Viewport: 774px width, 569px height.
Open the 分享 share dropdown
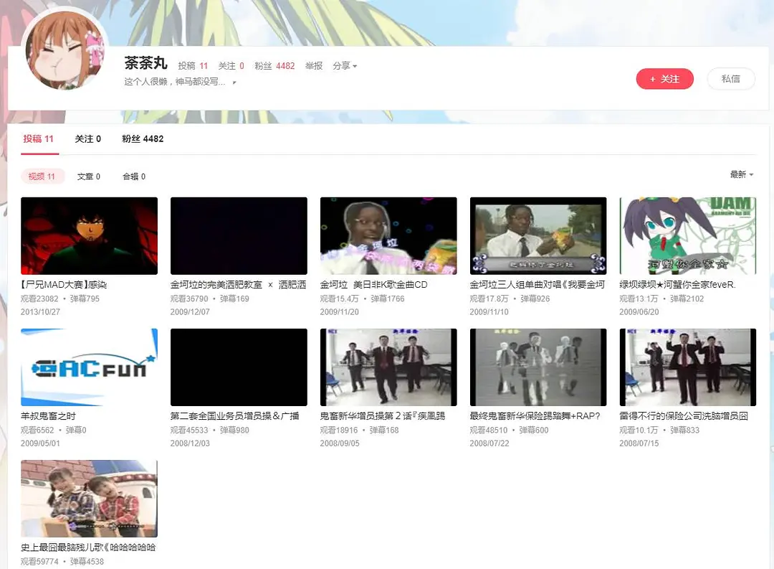[x=344, y=66]
